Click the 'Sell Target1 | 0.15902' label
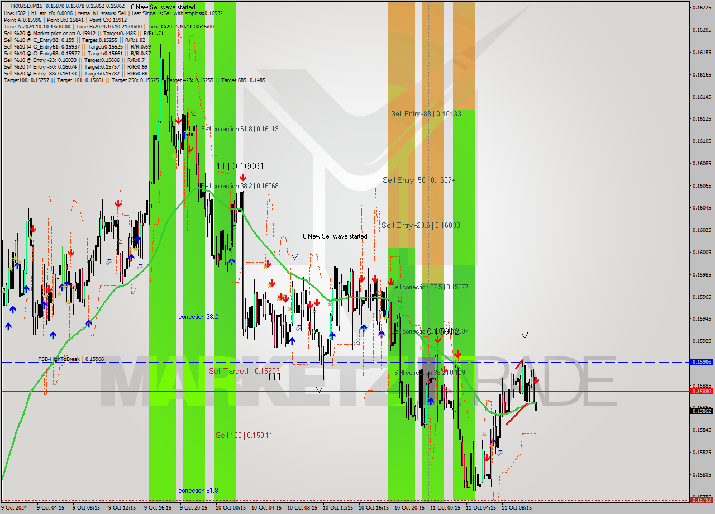Image resolution: width=715 pixels, height=514 pixels. pos(244,371)
